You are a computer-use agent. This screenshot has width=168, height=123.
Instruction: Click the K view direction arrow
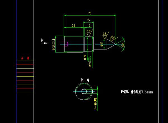pyautogui.click(x=44, y=43)
